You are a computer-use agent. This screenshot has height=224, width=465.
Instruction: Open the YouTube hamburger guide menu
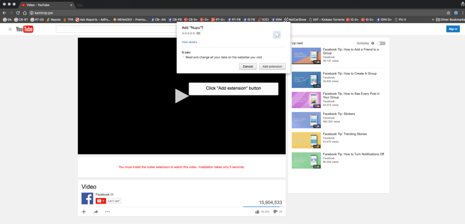(x=10, y=29)
